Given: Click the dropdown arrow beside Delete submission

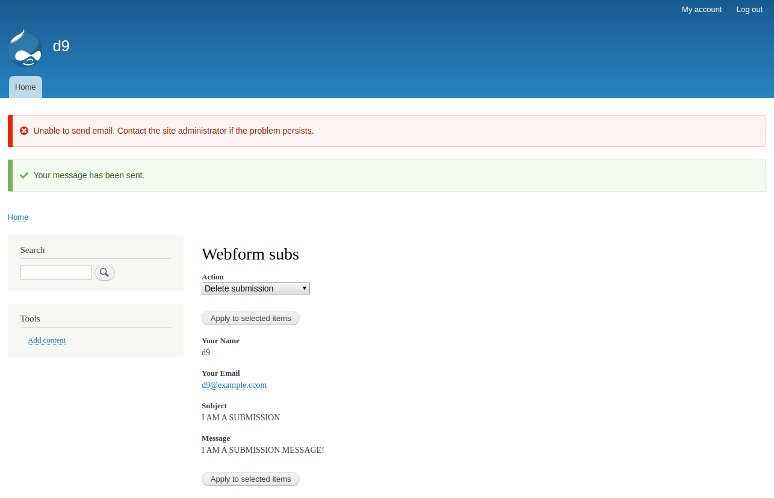Looking at the screenshot, I should 304,288.
